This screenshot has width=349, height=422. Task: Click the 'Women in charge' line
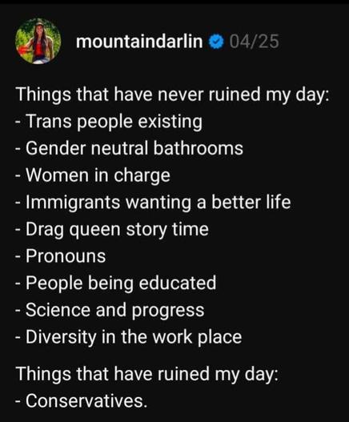(93, 175)
